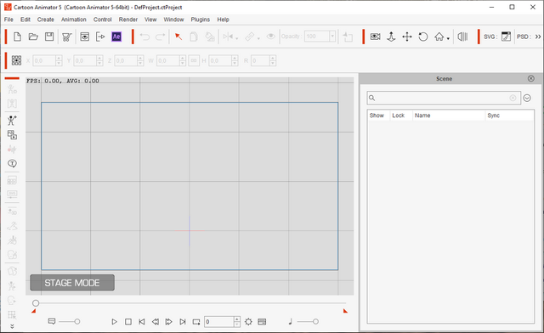Select the rotate camera tool

(x=423, y=37)
